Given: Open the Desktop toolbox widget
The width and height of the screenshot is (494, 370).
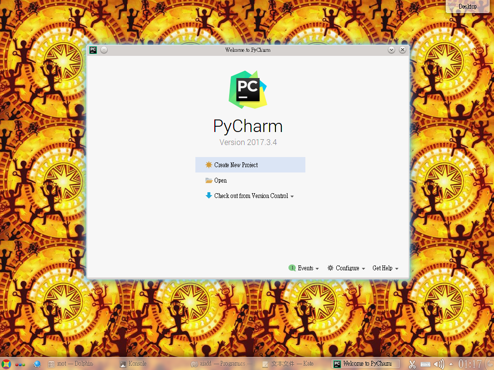Looking at the screenshot, I should (x=467, y=6).
